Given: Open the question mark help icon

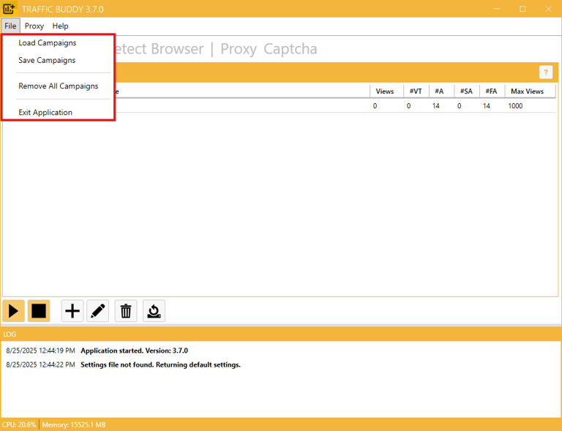Looking at the screenshot, I should 545,72.
